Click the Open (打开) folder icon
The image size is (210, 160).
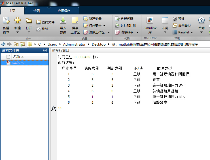[29, 21]
